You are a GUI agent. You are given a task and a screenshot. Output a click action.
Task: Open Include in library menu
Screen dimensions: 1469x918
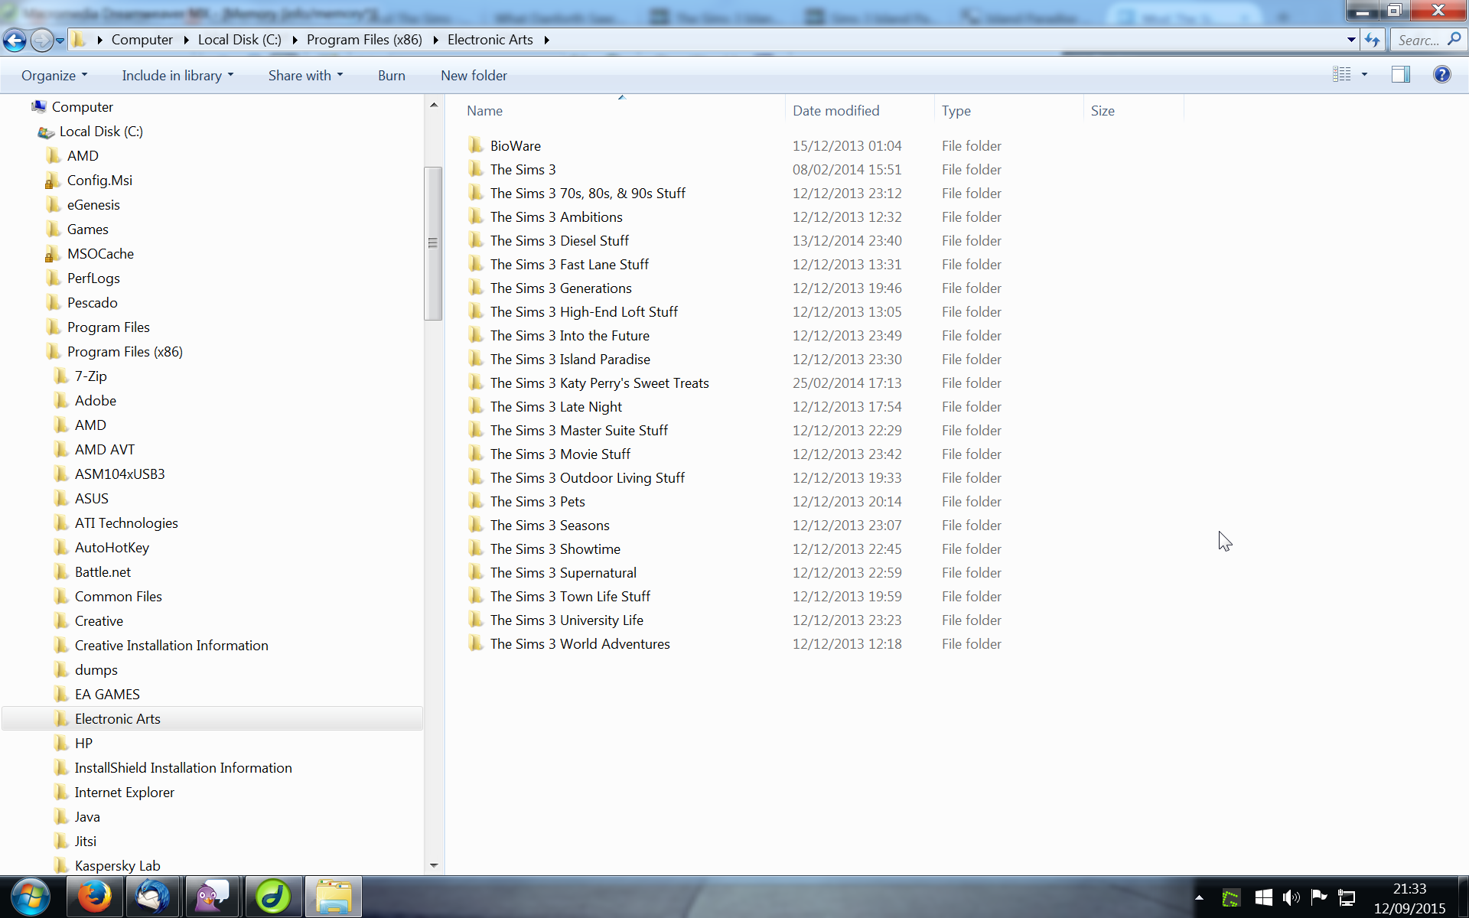point(178,75)
